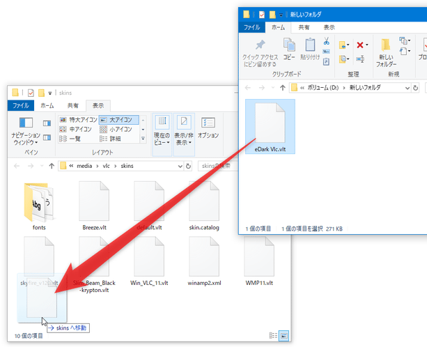Select the eDark Vlc.vlt file
The image size is (427, 347).
(270, 127)
